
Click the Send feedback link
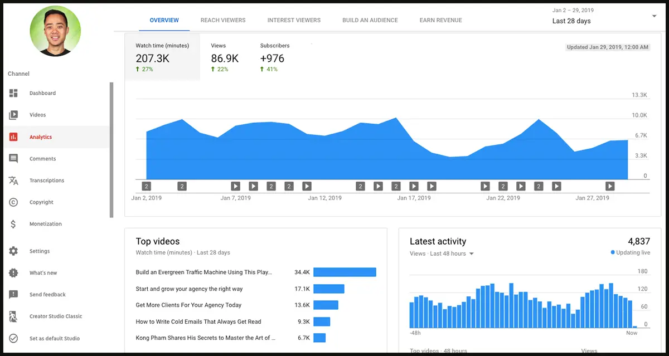pyautogui.click(x=47, y=295)
